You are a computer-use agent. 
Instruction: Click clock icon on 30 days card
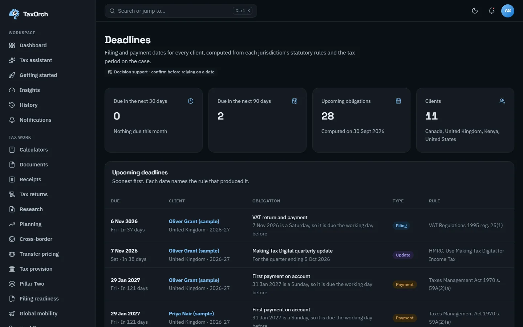[191, 101]
